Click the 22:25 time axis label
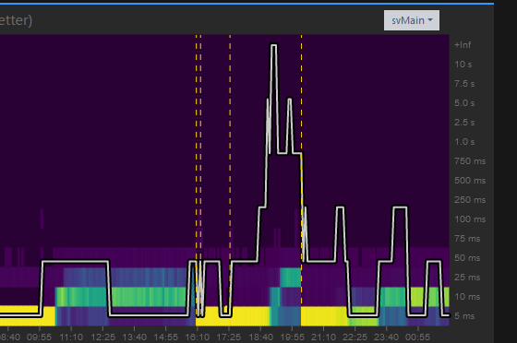 click(x=355, y=337)
